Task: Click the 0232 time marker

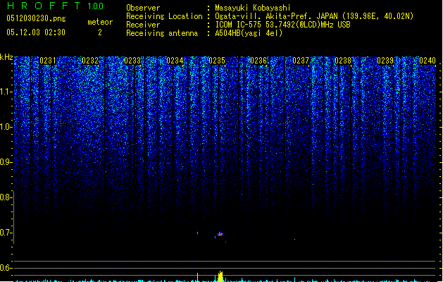Action: [x=90, y=61]
